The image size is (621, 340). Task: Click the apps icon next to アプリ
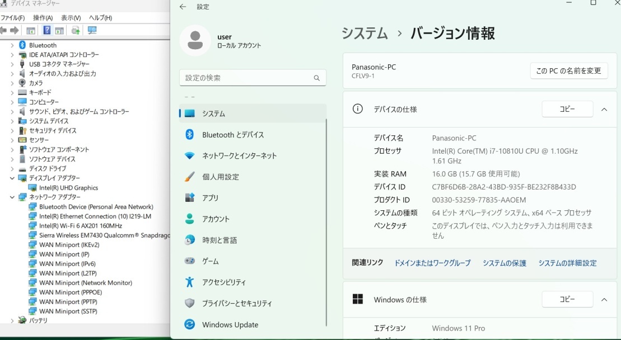(x=189, y=197)
